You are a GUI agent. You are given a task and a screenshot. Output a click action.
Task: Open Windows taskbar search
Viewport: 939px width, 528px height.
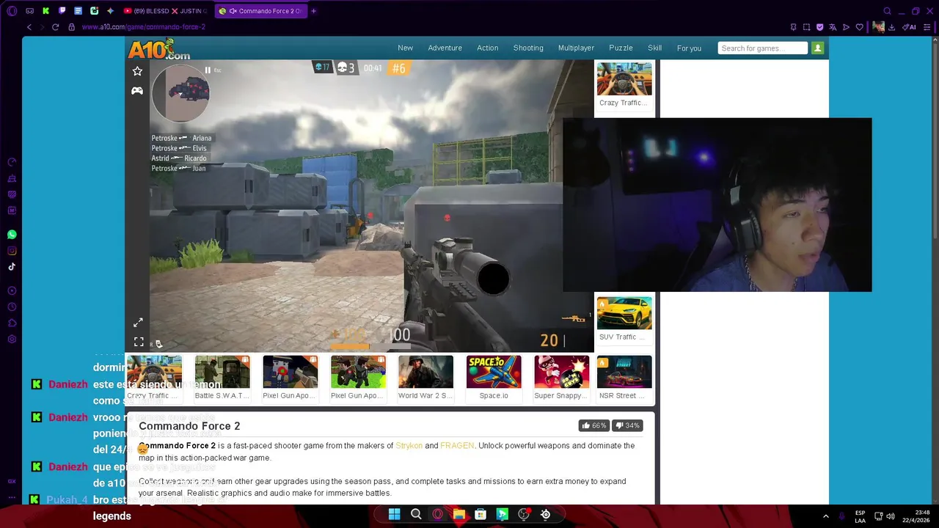(x=416, y=514)
